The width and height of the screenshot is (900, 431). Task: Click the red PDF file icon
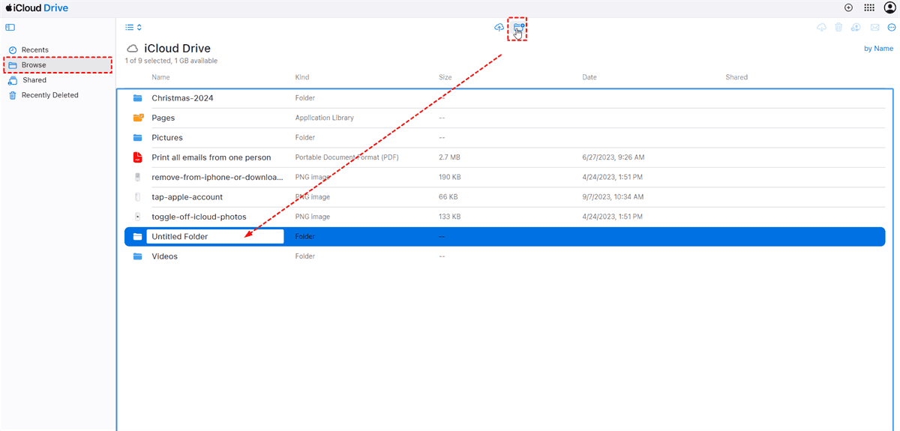(137, 157)
